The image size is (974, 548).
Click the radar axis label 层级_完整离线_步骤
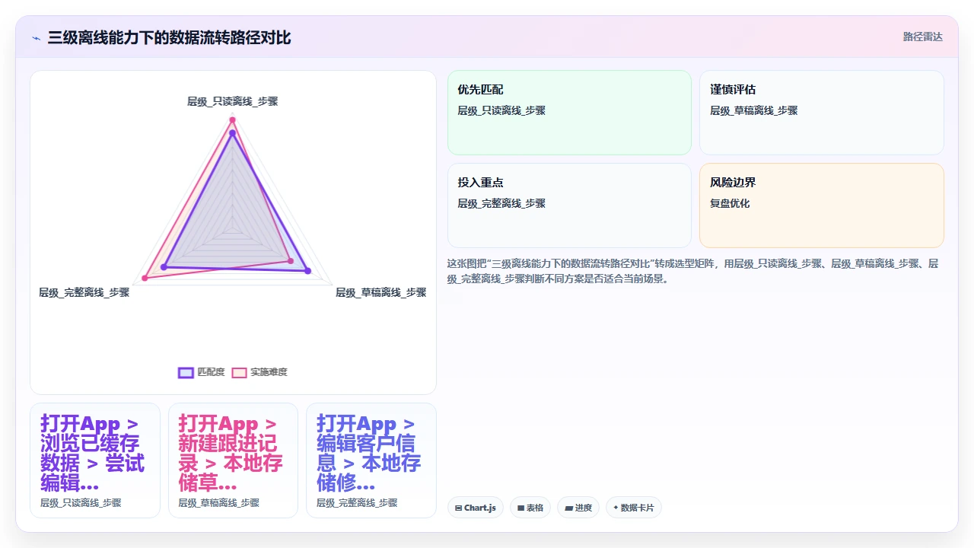(84, 292)
